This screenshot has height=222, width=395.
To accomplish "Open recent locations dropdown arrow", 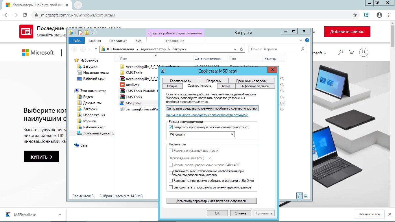I will 90,49.
